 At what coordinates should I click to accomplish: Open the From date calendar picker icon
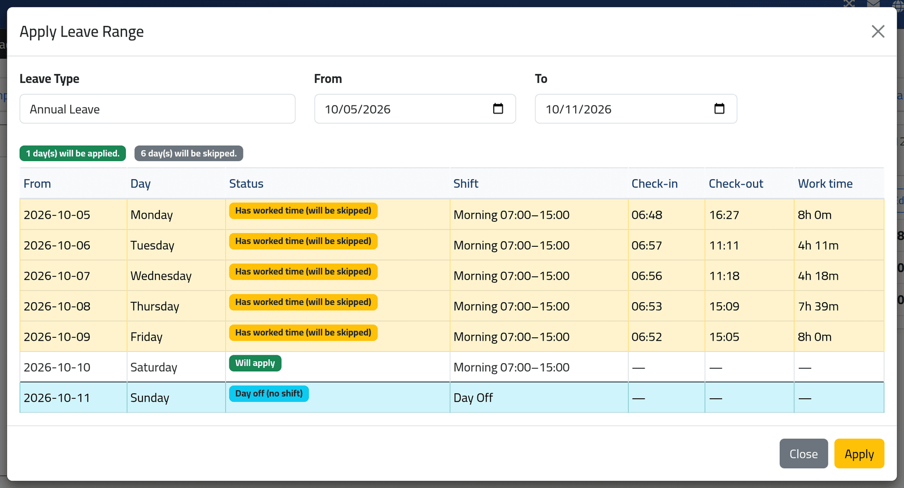(x=498, y=108)
